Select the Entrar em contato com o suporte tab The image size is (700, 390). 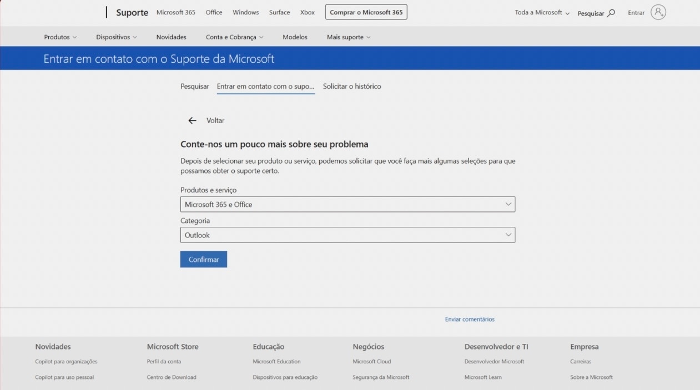[266, 87]
